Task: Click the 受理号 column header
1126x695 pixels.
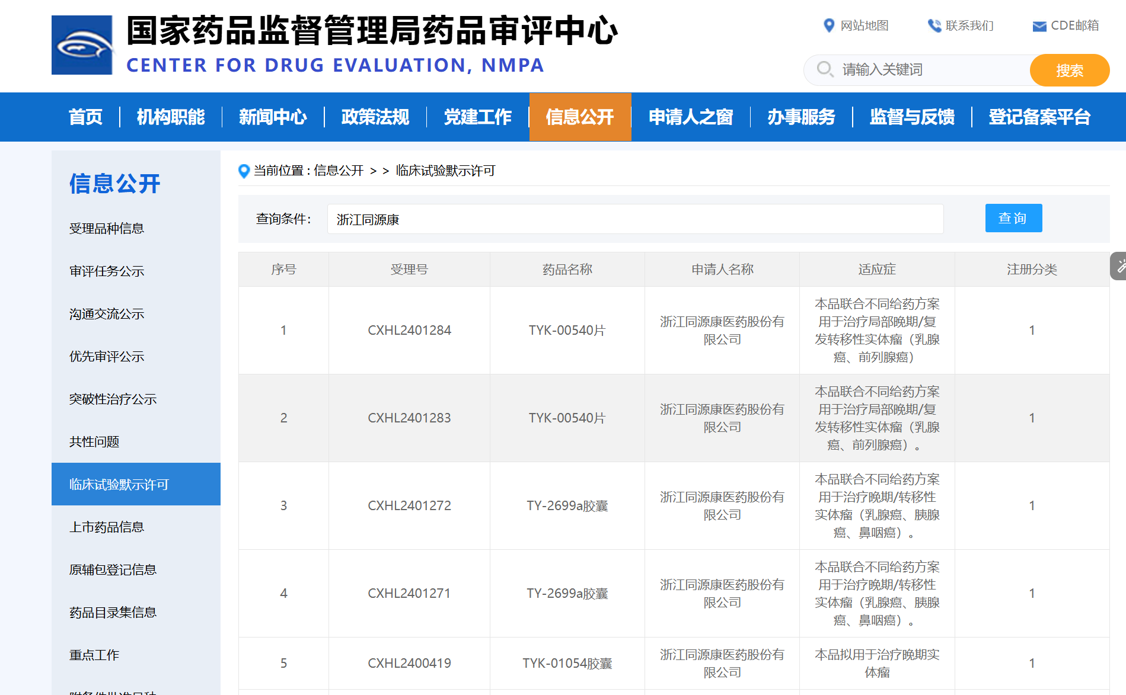Action: click(x=409, y=270)
